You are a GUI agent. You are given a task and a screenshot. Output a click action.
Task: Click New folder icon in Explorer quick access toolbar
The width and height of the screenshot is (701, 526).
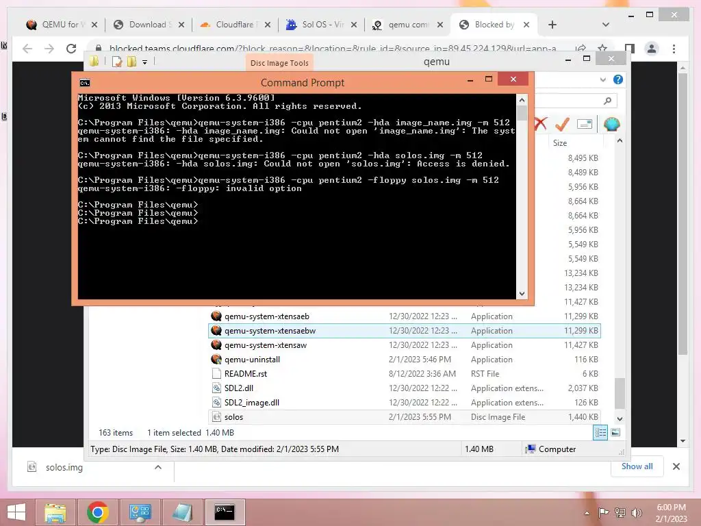coord(131,62)
